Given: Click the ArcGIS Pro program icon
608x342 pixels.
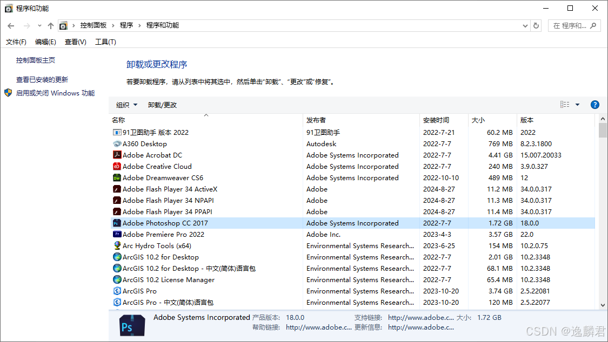Looking at the screenshot, I should coord(117,291).
